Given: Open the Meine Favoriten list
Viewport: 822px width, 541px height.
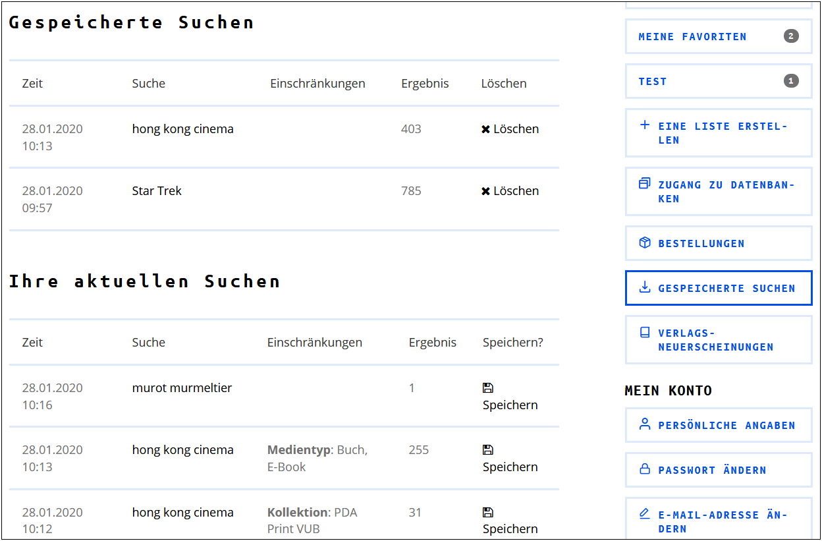Looking at the screenshot, I should pos(719,36).
